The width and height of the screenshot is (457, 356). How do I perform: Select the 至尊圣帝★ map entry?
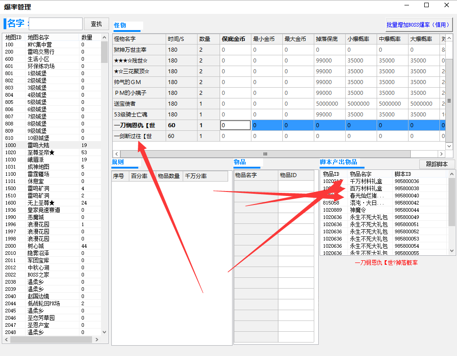click(40, 152)
